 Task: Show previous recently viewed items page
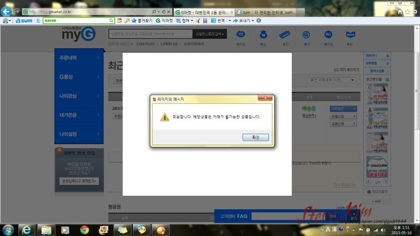(368, 182)
